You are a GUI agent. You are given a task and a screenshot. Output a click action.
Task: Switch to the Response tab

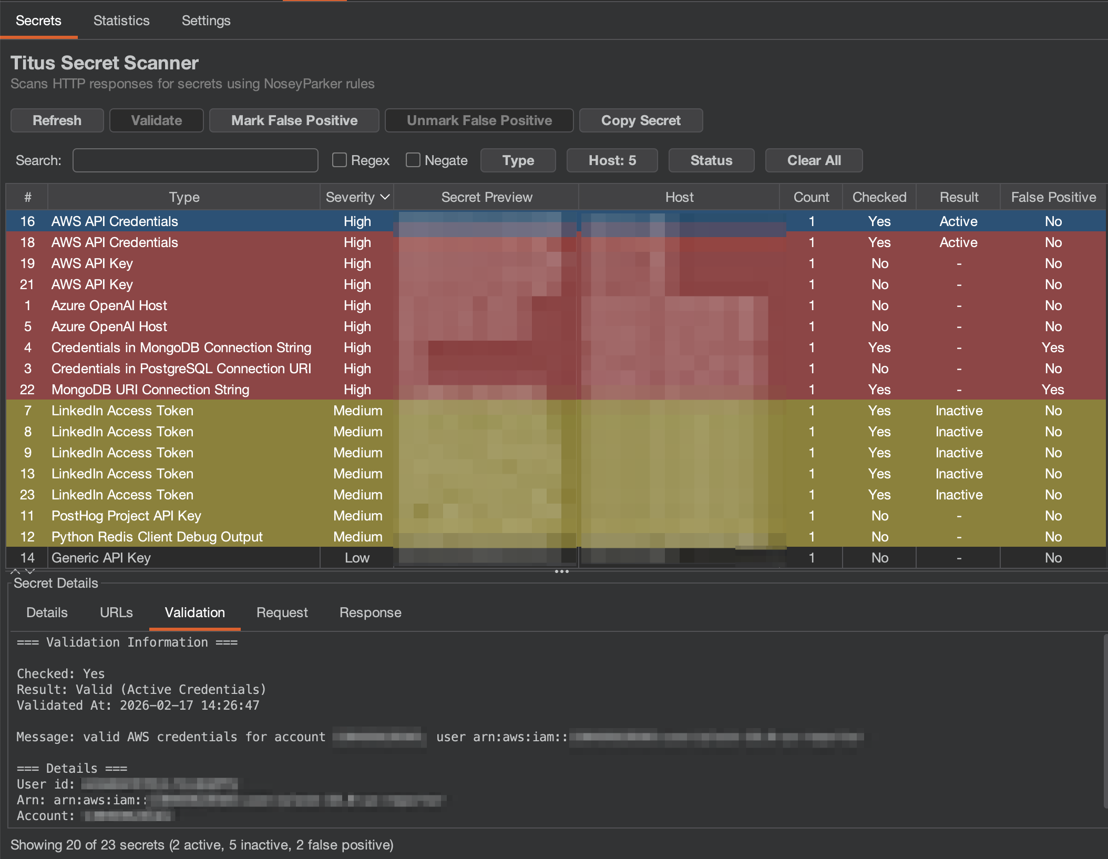(x=370, y=612)
